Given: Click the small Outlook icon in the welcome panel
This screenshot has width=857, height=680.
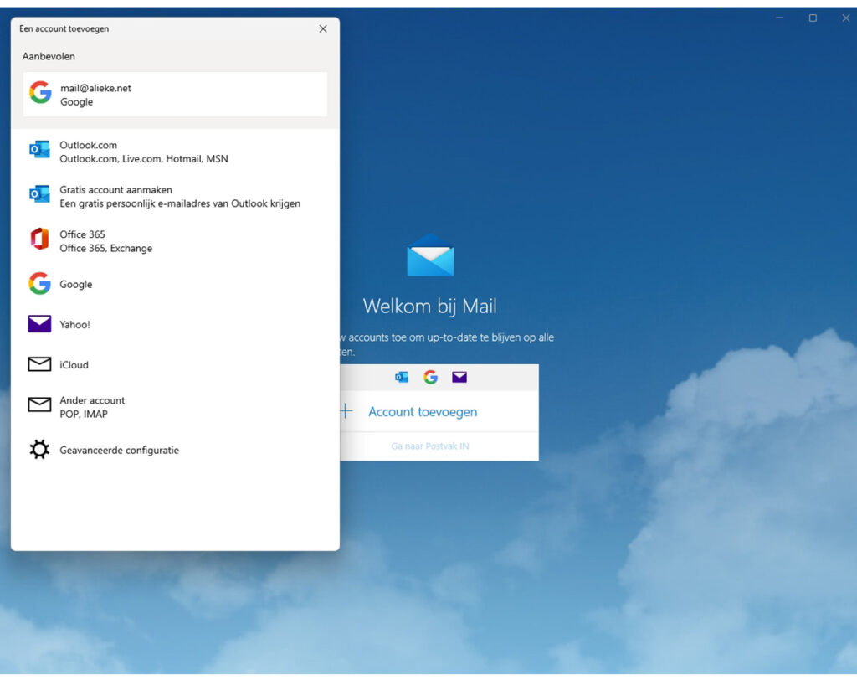Looking at the screenshot, I should click(401, 377).
